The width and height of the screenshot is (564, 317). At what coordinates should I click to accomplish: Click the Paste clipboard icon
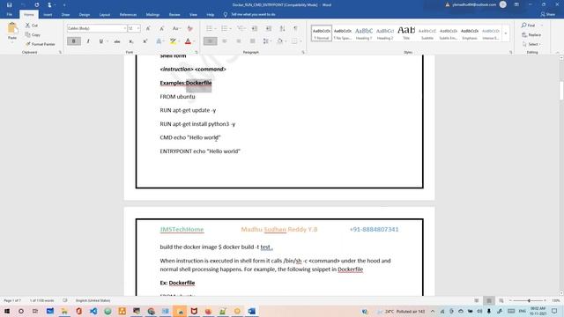tap(12, 28)
